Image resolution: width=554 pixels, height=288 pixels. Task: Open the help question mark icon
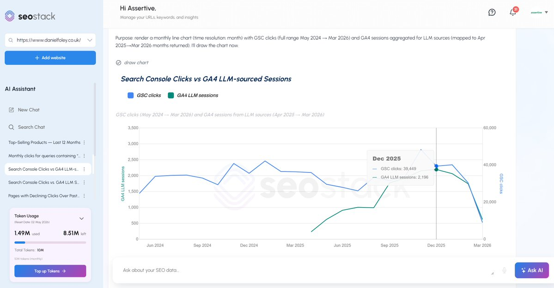click(x=492, y=12)
